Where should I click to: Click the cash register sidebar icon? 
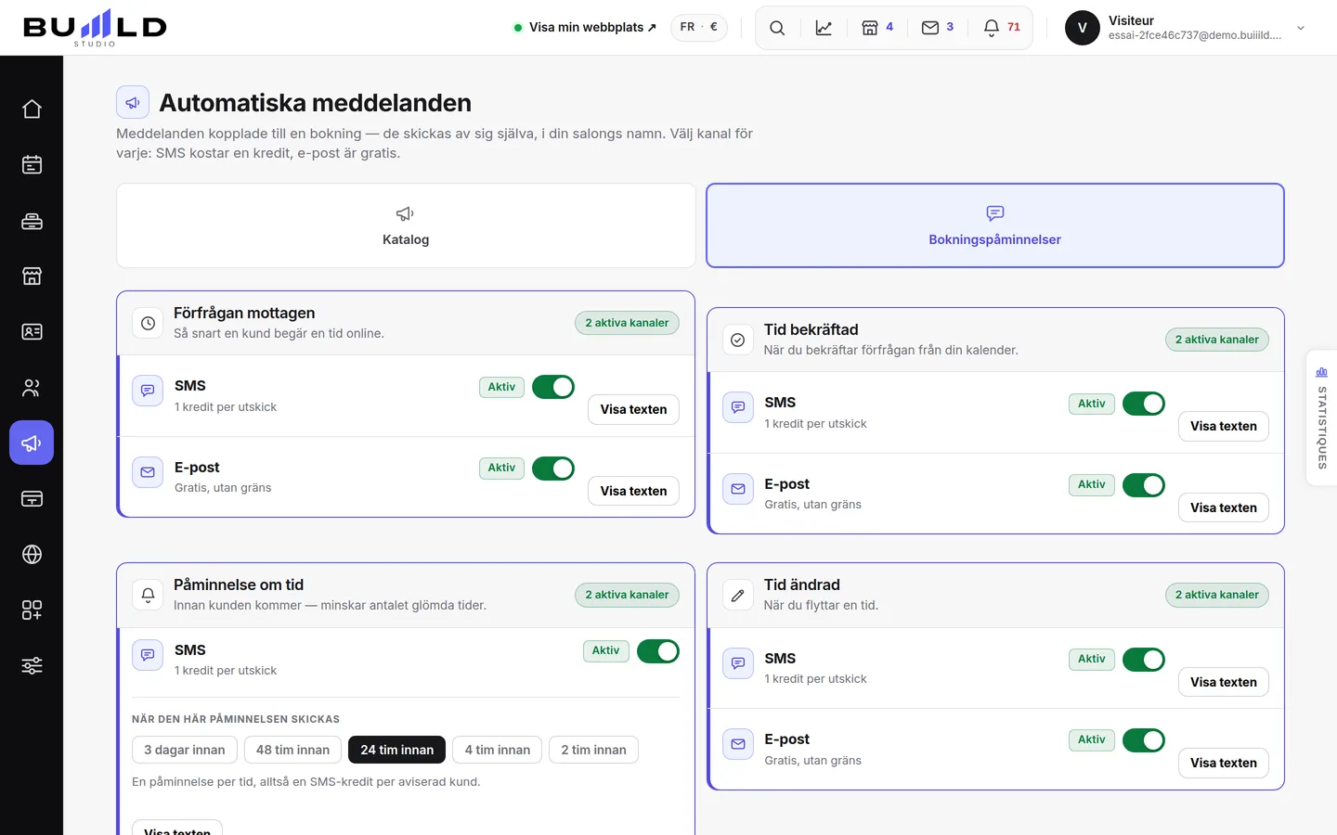(x=32, y=220)
